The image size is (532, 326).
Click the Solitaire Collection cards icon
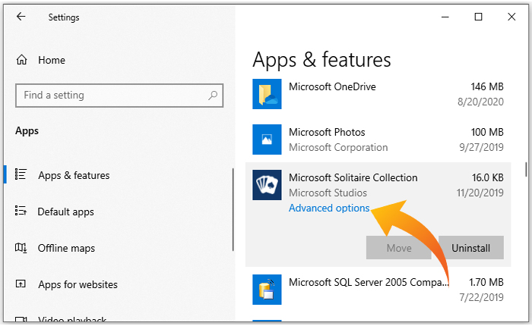(x=267, y=185)
